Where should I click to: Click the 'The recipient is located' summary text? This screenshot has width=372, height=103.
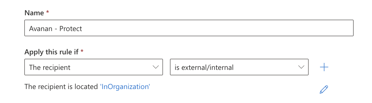(x=61, y=87)
